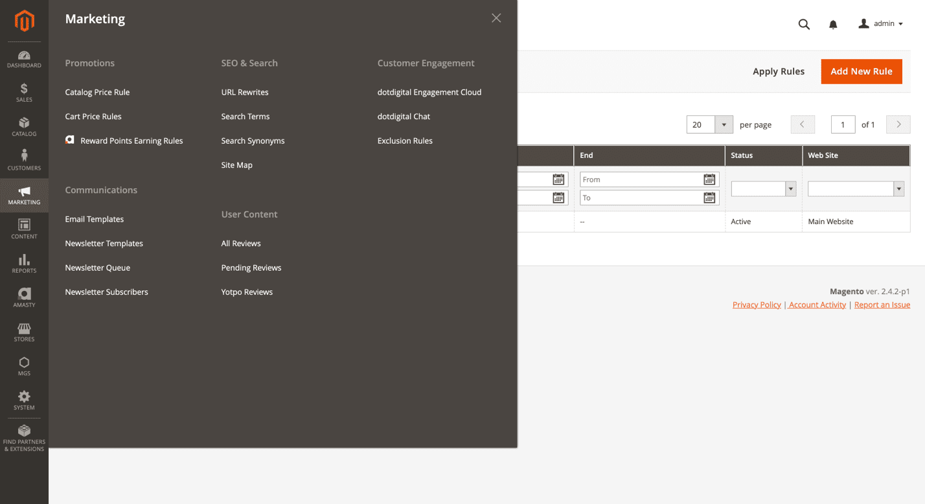Open the notifications bell icon
The width and height of the screenshot is (925, 504).
pos(833,24)
